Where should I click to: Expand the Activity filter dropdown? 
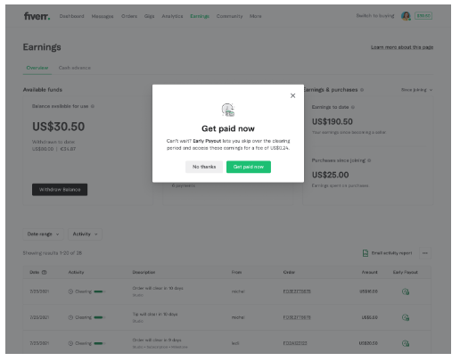85,234
